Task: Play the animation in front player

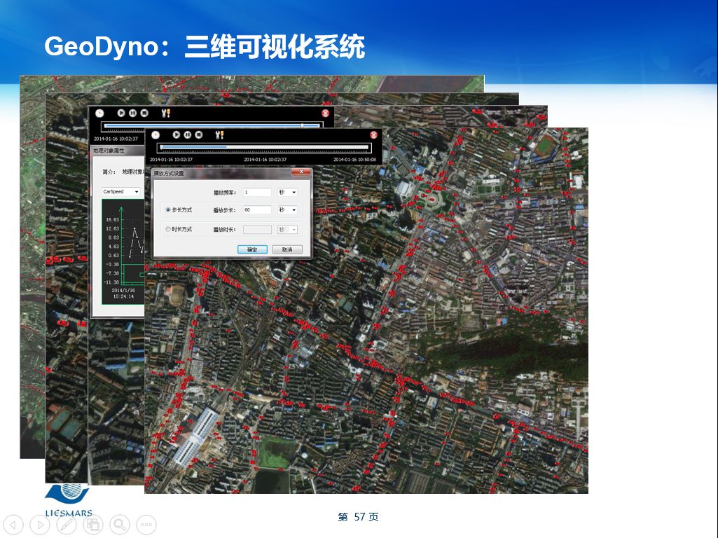Action: click(x=177, y=134)
